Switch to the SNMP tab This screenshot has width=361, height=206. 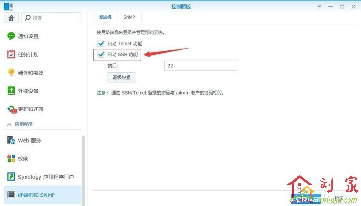click(x=129, y=17)
